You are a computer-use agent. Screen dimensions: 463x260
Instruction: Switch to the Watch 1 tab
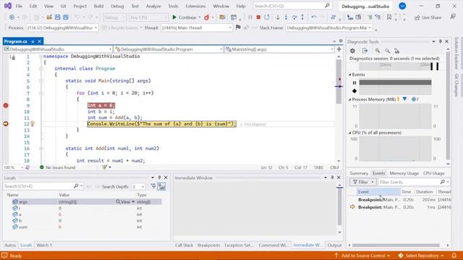(44, 245)
